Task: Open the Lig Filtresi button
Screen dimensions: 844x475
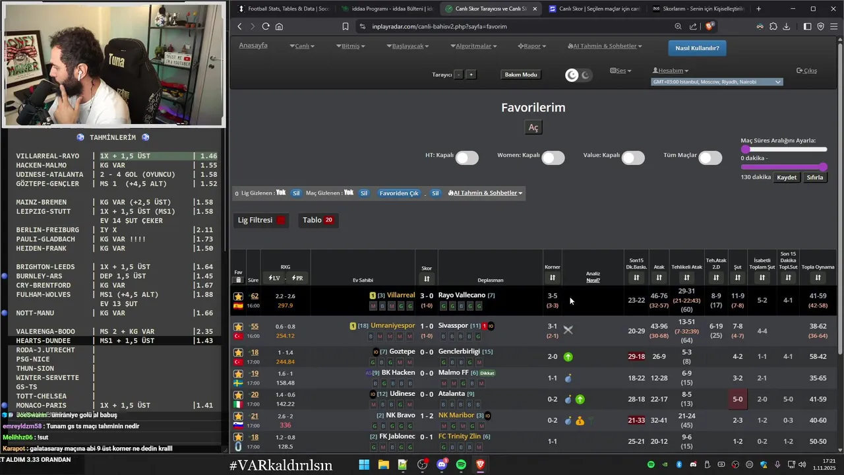Action: tap(262, 220)
